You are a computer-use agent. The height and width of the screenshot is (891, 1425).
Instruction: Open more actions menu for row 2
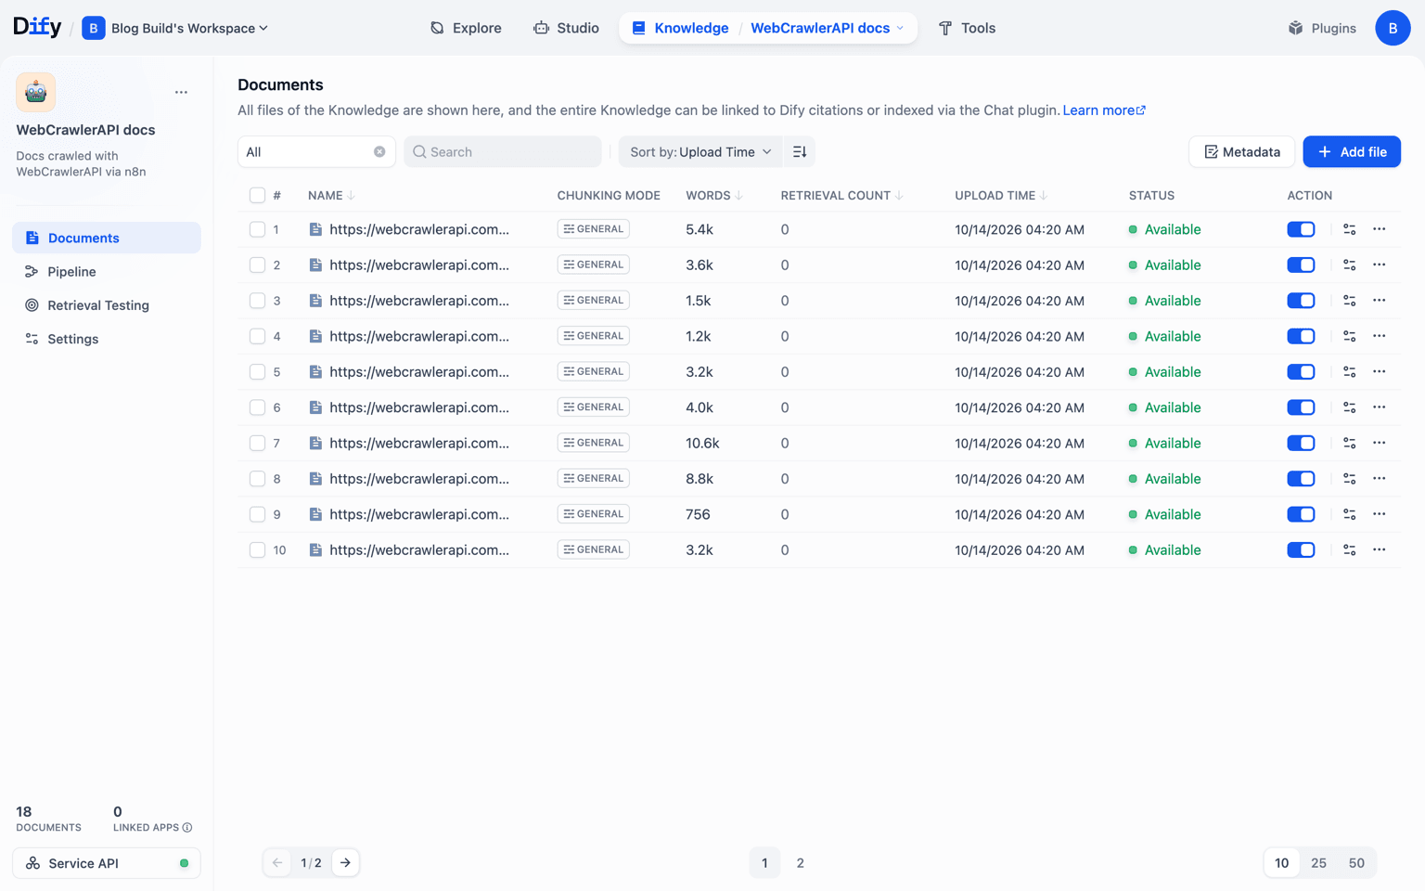pyautogui.click(x=1380, y=265)
